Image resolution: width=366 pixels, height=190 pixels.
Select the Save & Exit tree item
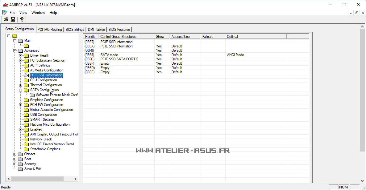tap(32, 169)
